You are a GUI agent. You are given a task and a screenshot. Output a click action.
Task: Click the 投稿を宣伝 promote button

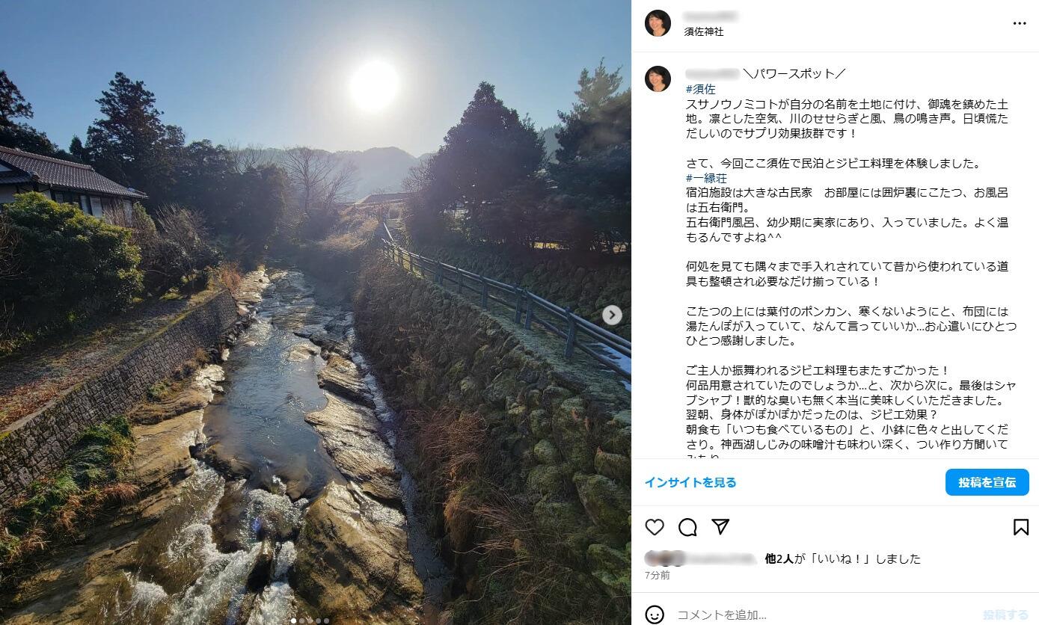(987, 482)
